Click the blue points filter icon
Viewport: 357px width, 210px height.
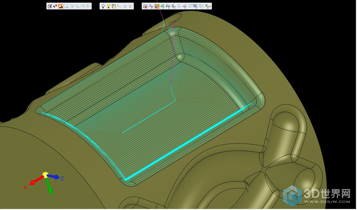click(151, 6)
